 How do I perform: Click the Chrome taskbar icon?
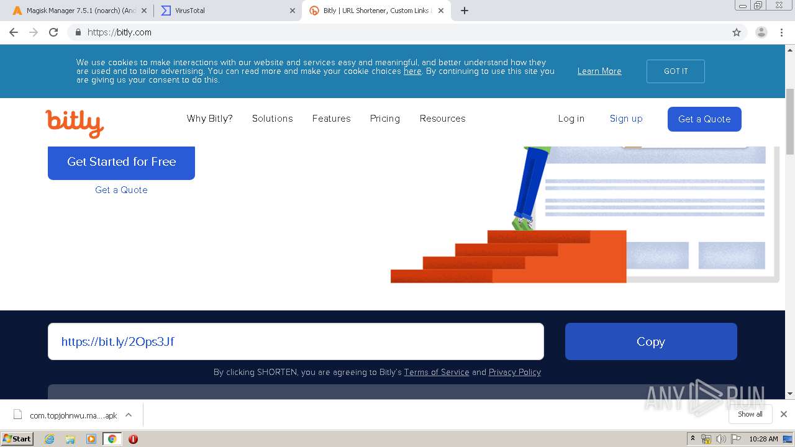pos(112,439)
